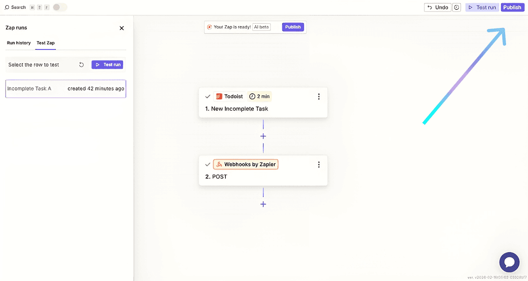Screen dimensions: 528x281
Task: Click the checkmark on the Webhooks step
Action: coord(208,164)
